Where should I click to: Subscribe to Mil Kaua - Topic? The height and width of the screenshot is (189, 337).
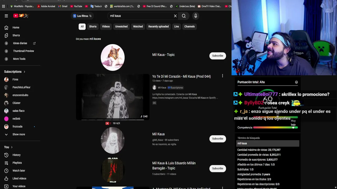pos(218,56)
